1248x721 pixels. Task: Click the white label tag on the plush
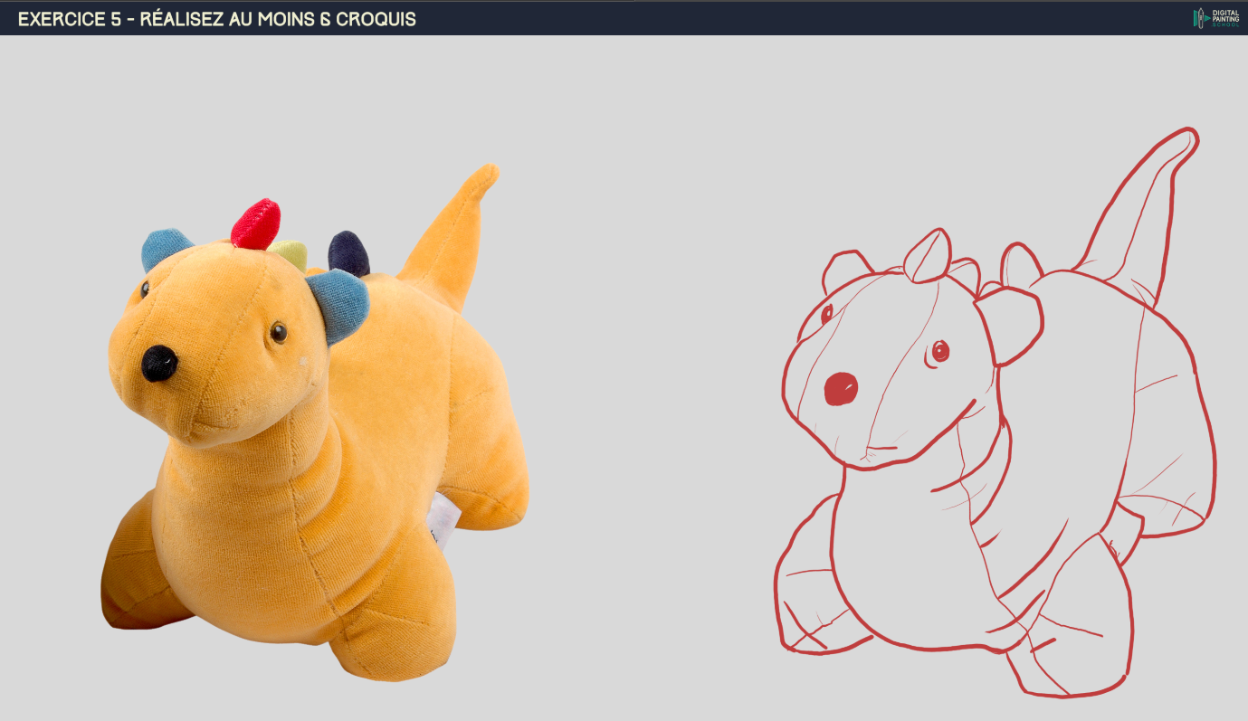pos(444,519)
